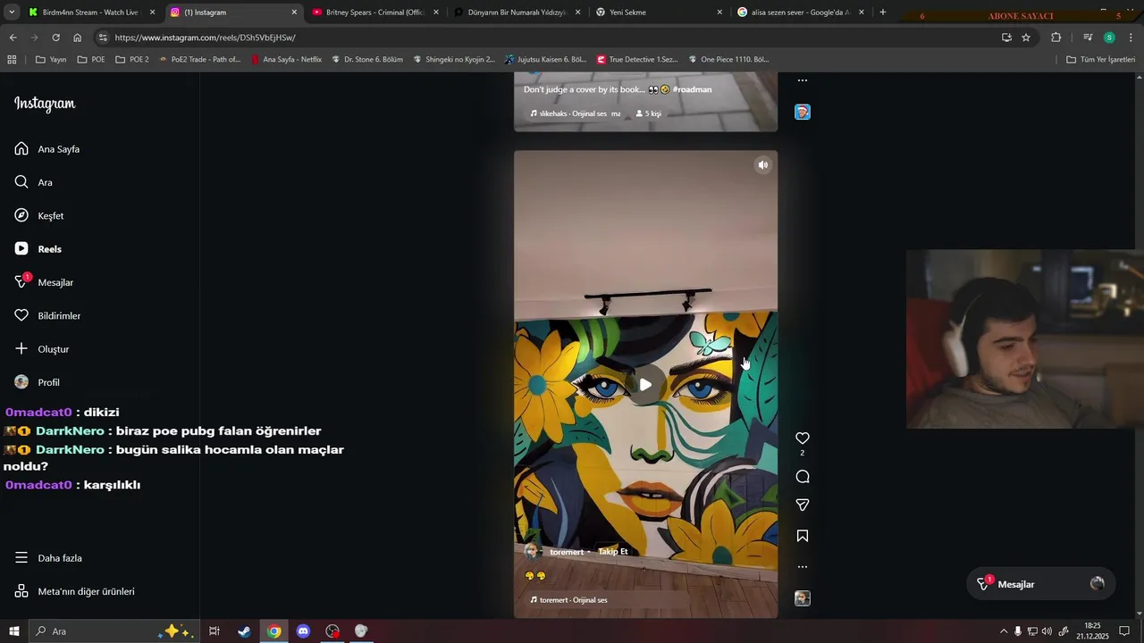View the 5 kişi tagged people
This screenshot has height=643, width=1144.
649,113
